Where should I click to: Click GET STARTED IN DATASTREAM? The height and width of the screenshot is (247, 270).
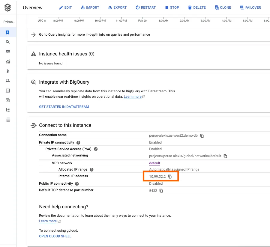[x=64, y=107]
